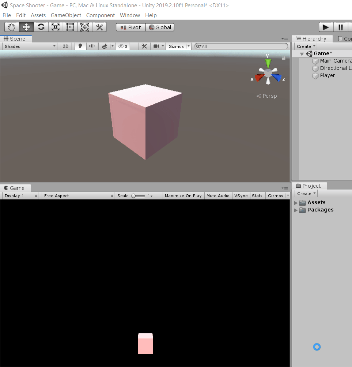Click the Scene search field
The width and height of the screenshot is (352, 367).
tap(241, 46)
